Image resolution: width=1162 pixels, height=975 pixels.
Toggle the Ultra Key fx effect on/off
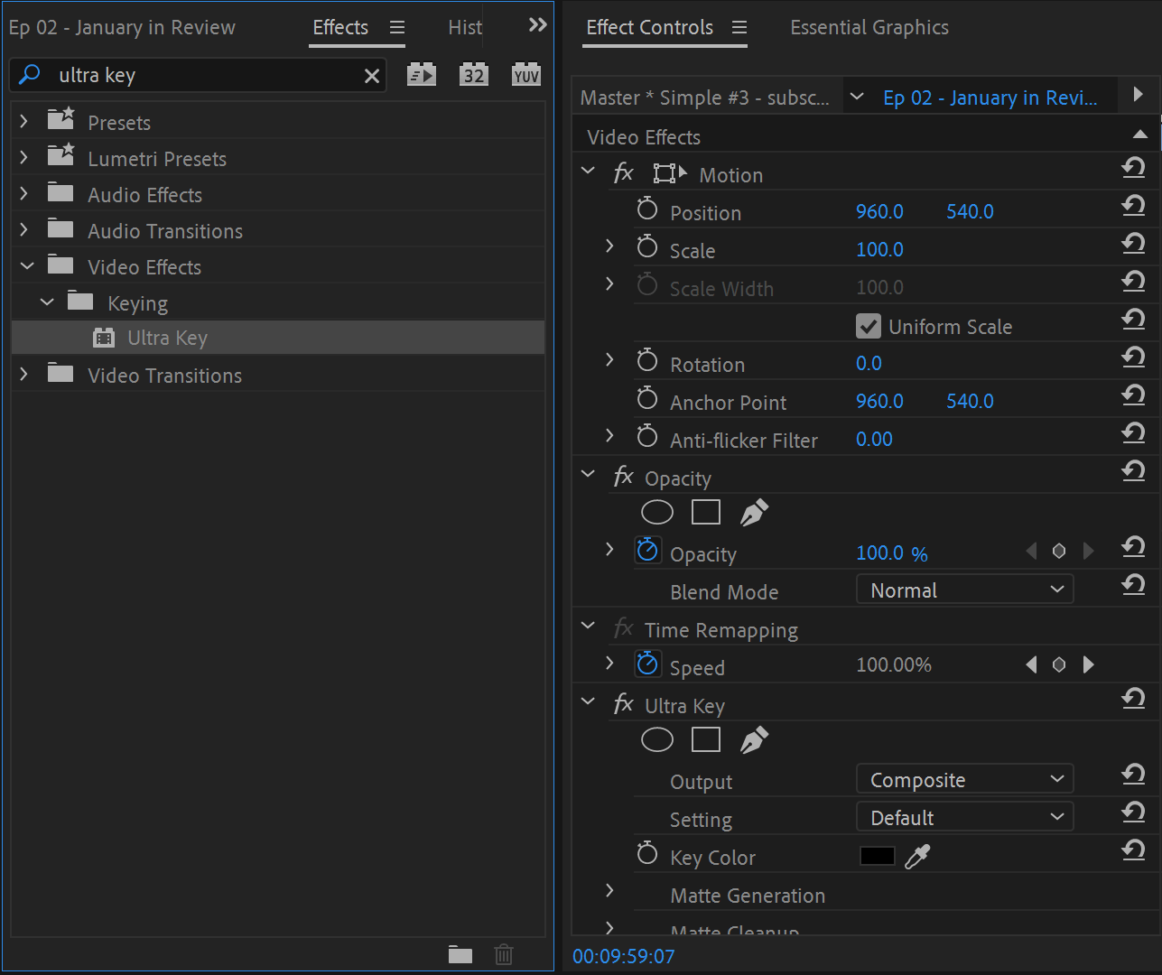click(x=623, y=704)
